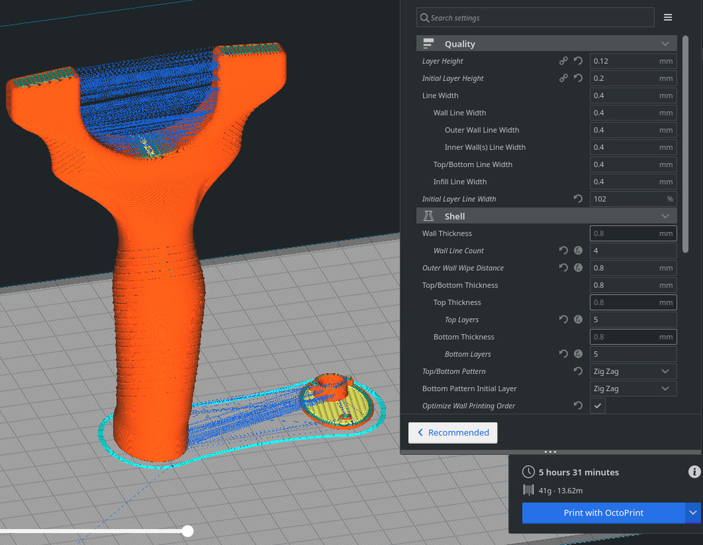Viewport: 703px width, 545px height.
Task: Open the Top/Bottom Pattern dropdown
Action: point(633,371)
